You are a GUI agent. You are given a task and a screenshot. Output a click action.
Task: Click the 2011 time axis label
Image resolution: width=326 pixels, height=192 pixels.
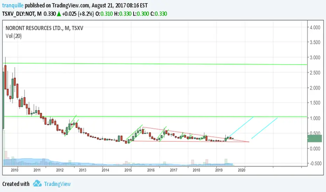[x=37, y=170]
